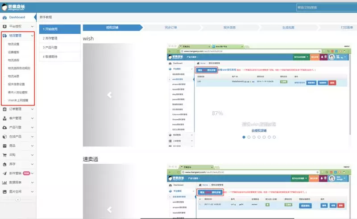Expand the 在线产品 menu chevron
Image resolution: width=357 pixels, height=219 pixels.
coord(32,137)
